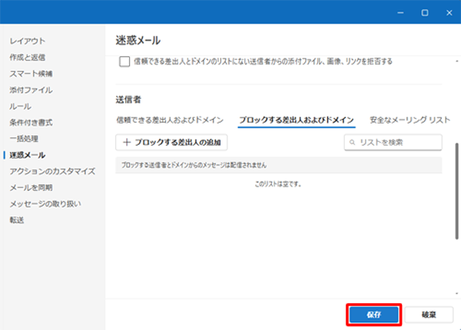Maximize the settings window
The width and height of the screenshot is (461, 330).
[x=425, y=12]
